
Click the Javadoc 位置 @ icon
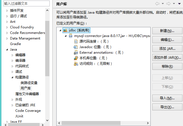pos(75,47)
